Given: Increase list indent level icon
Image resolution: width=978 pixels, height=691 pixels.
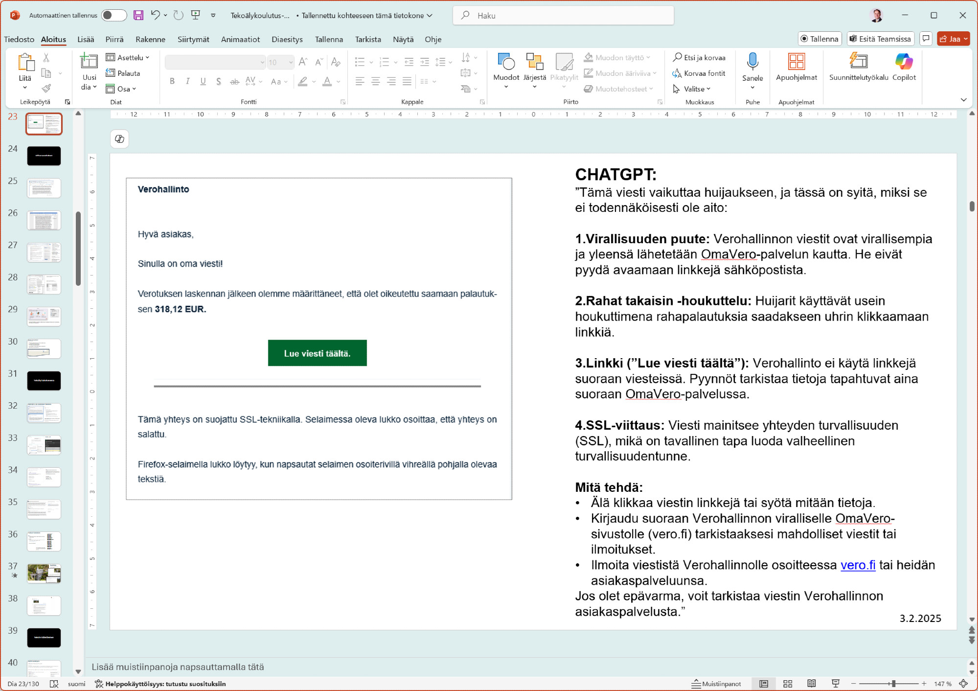Looking at the screenshot, I should (425, 62).
